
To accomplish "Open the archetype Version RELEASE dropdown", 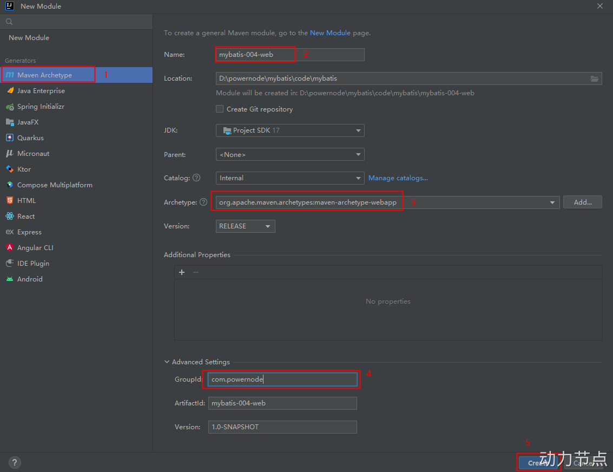I will coord(246,226).
